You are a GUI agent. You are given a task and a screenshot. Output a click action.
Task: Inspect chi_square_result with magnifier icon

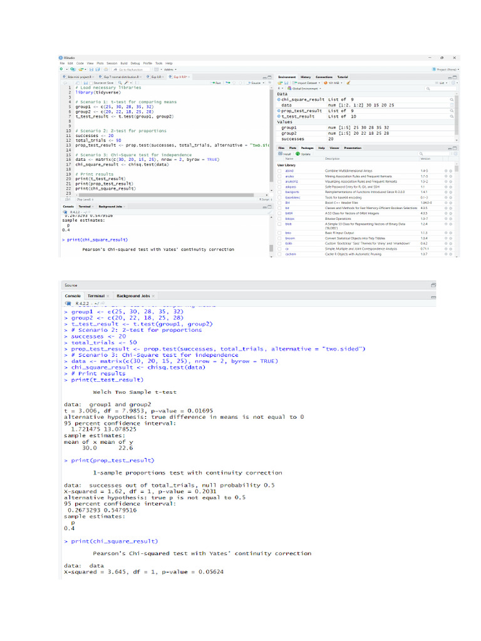click(452, 100)
